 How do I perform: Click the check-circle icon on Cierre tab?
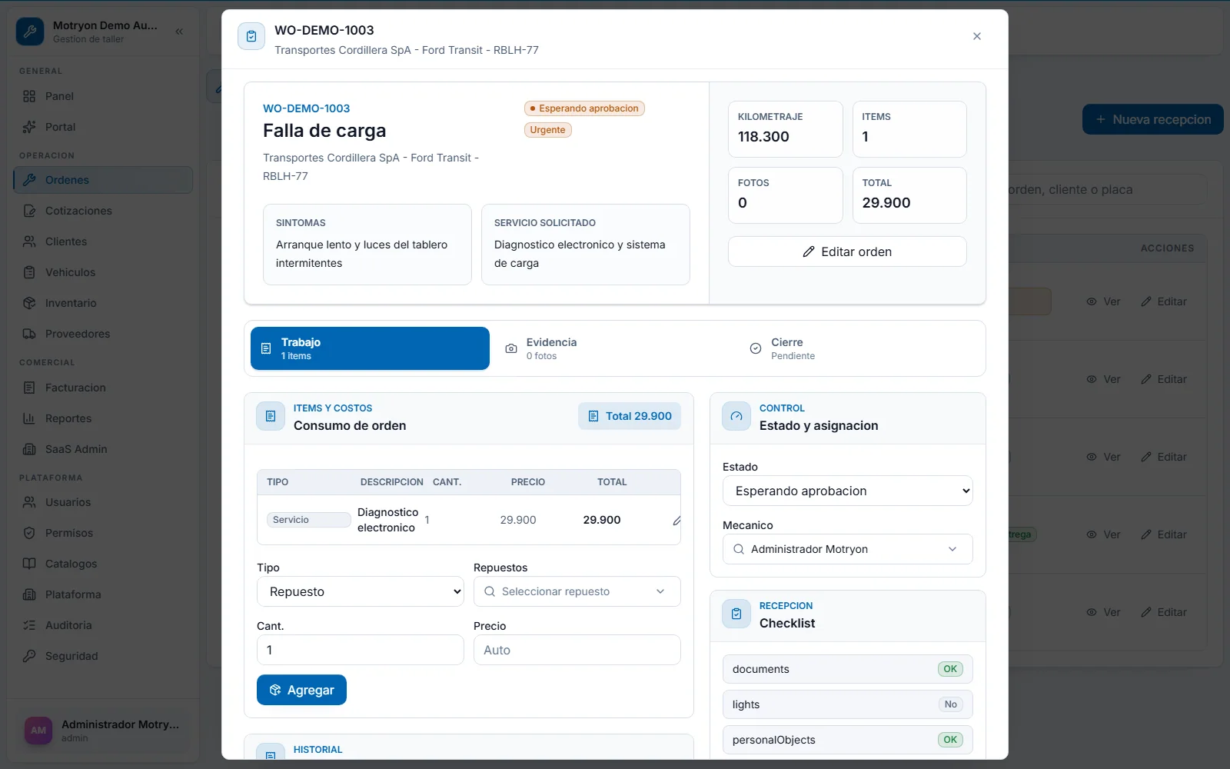click(756, 348)
